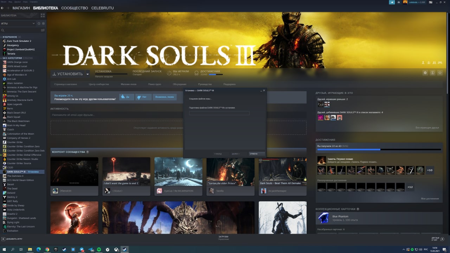Click the Добавить игру plus icon
The width and height of the screenshot is (450, 253).
[3, 239]
